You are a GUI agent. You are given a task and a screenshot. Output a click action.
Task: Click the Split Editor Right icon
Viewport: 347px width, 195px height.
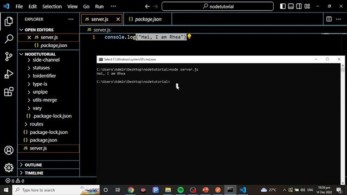pos(329,19)
